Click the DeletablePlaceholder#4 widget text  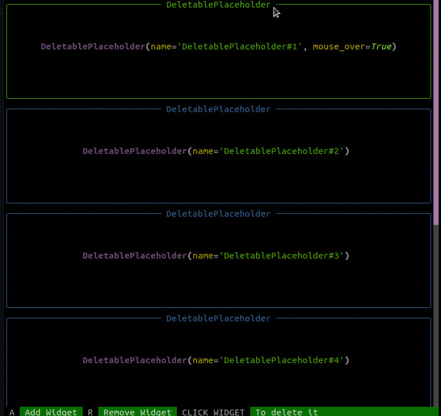pos(216,360)
